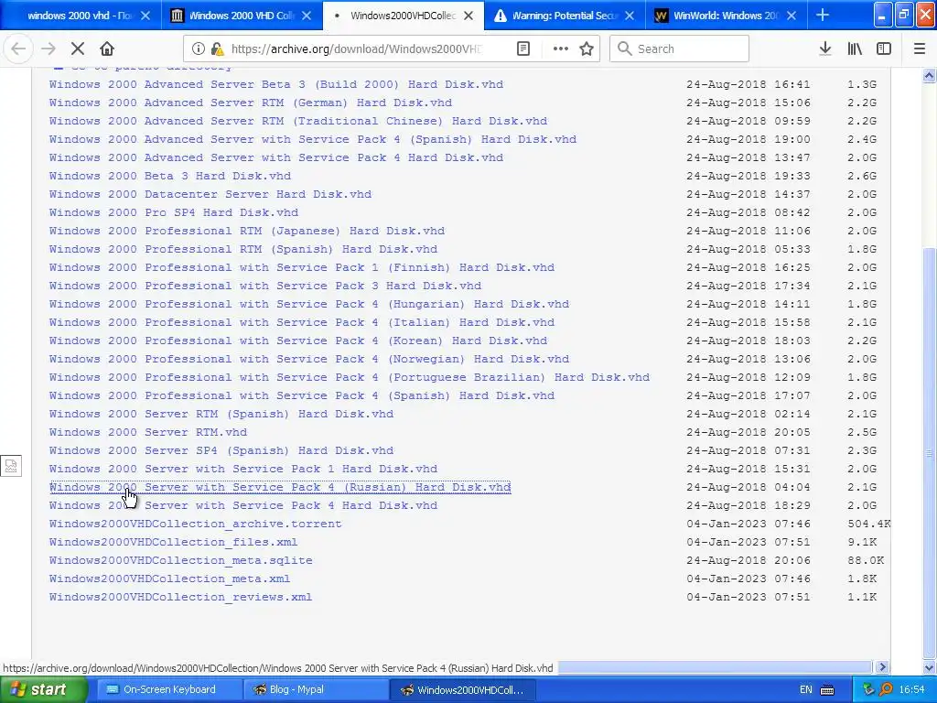The width and height of the screenshot is (937, 703).
Task: Open the Library bookshelf icon
Action: point(855,49)
